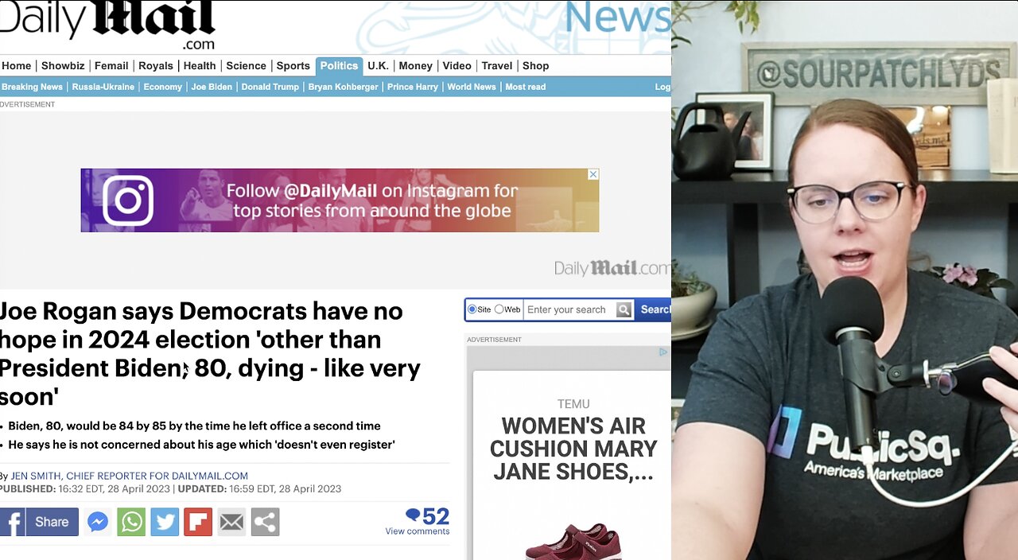The width and height of the screenshot is (1018, 560).
Task: Open the Health section
Action: pos(200,66)
